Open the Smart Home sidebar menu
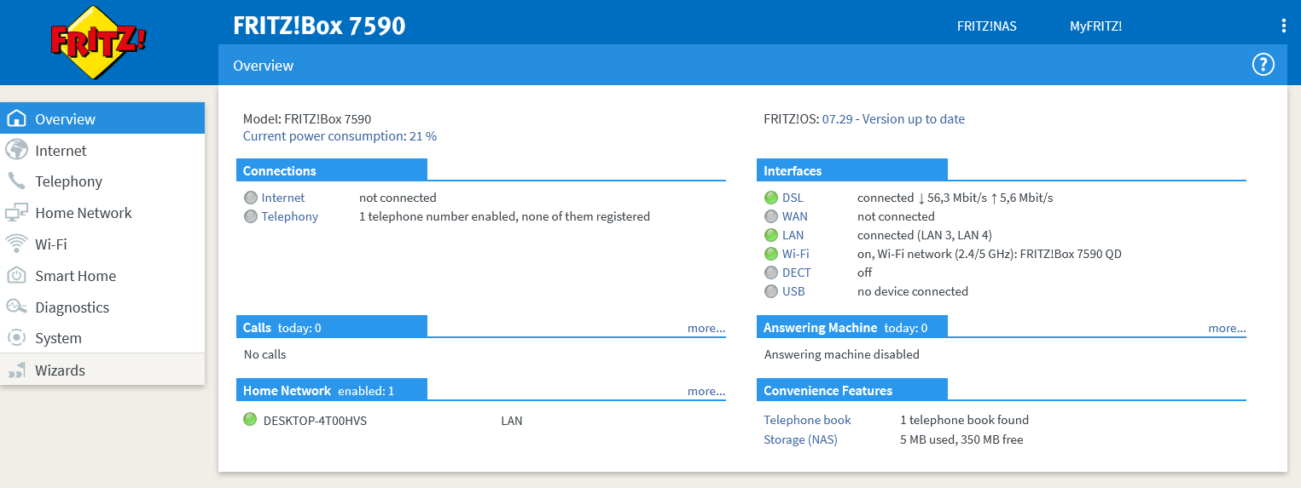 click(102, 276)
